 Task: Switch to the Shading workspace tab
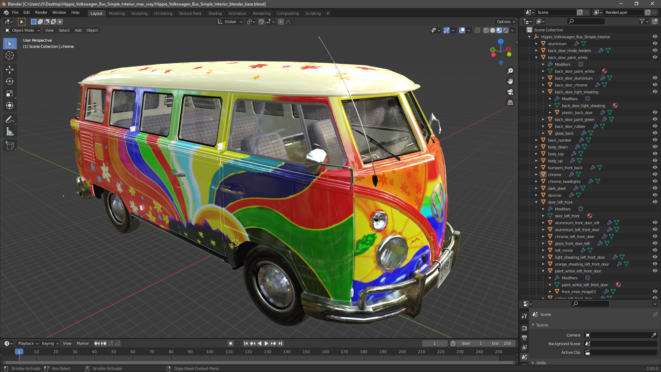pyautogui.click(x=215, y=13)
